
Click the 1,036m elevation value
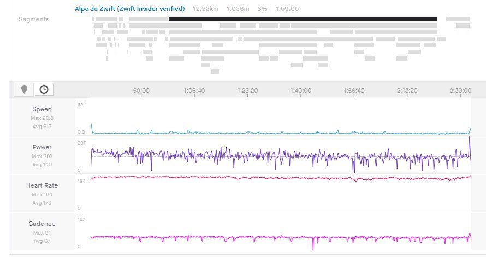pos(238,9)
